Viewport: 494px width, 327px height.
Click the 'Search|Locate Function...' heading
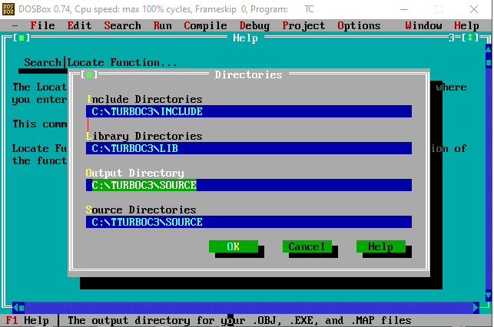click(x=101, y=62)
